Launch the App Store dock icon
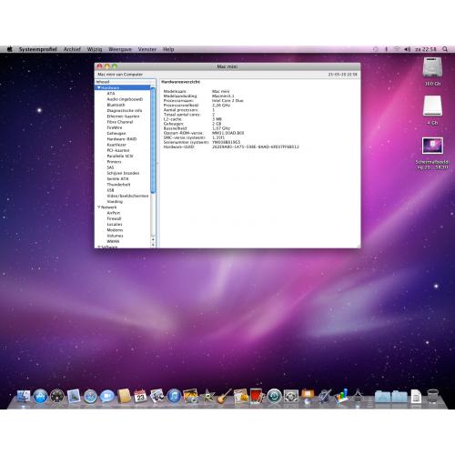Image resolution: width=455 pixels, height=455 pixels. (x=40, y=396)
